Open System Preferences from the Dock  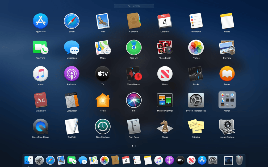[213, 160]
